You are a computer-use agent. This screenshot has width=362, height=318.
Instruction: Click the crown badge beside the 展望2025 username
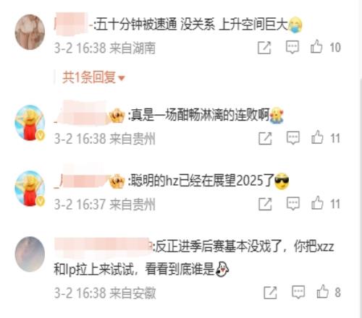point(117,181)
